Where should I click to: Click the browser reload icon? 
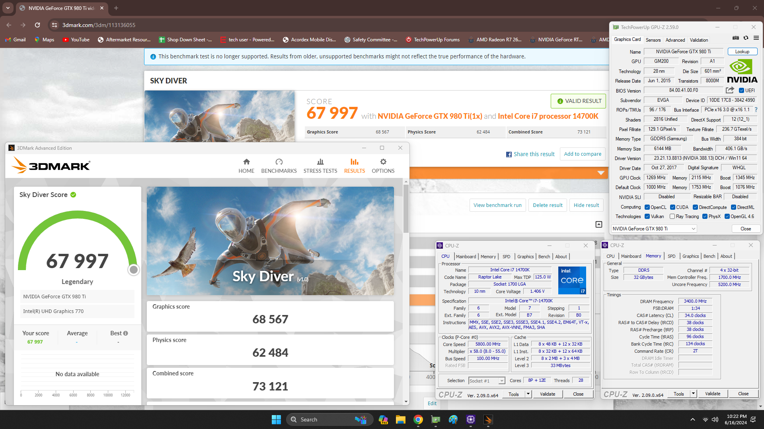[x=37, y=25]
